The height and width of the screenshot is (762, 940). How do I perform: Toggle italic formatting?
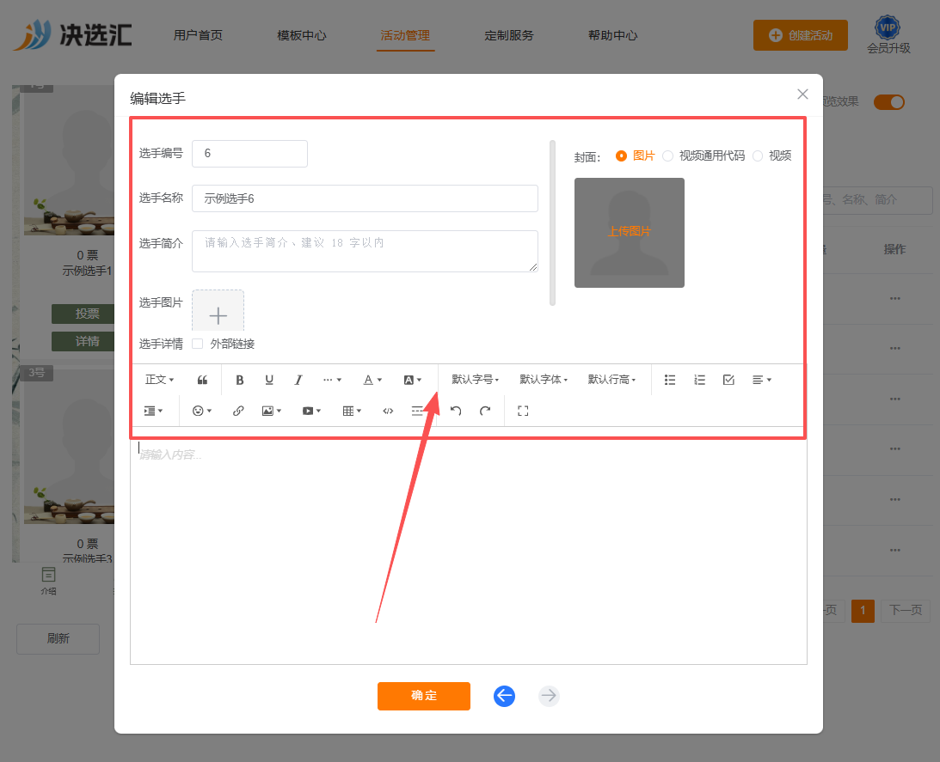[x=298, y=380]
